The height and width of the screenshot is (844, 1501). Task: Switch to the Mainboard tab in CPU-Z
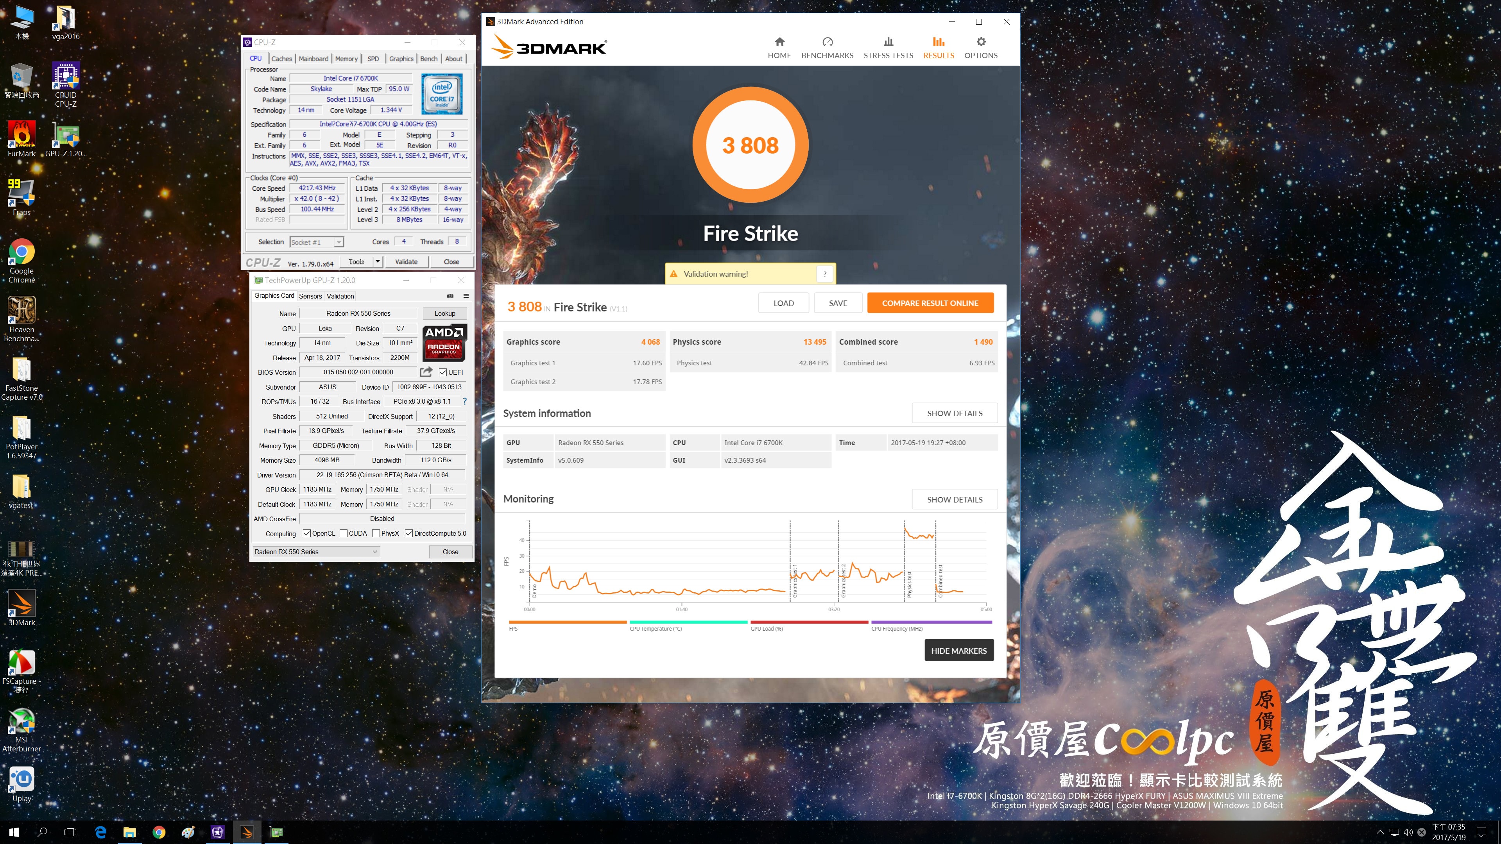click(x=313, y=59)
